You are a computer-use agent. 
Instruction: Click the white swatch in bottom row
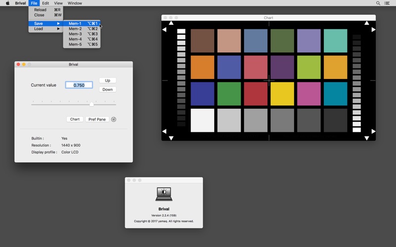pos(202,120)
